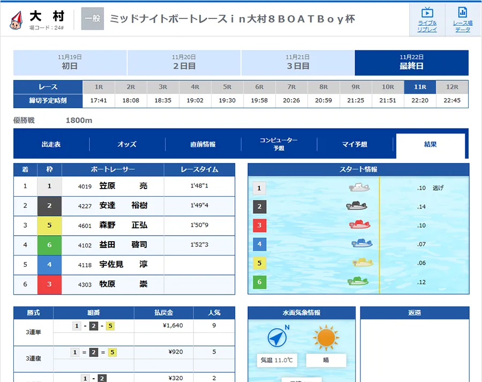Click the yellow boat 5 icon
Image resolution: width=482 pixels, height=382 pixels.
click(x=363, y=263)
